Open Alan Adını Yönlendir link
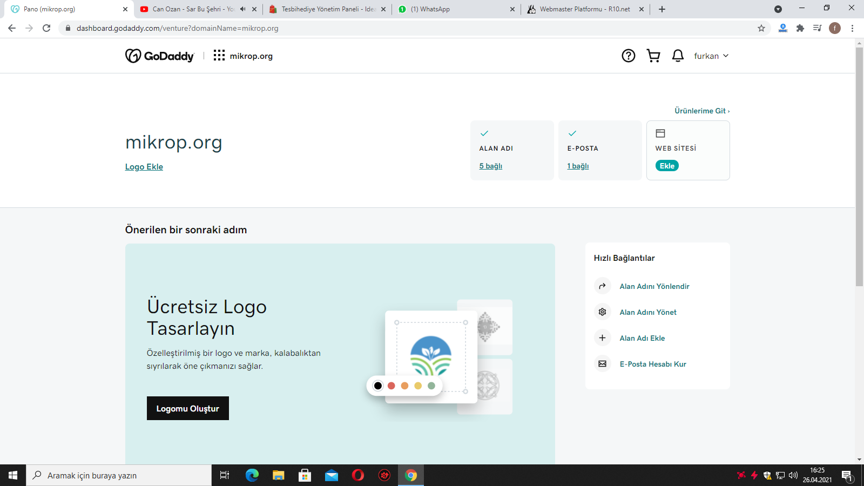 (x=654, y=286)
